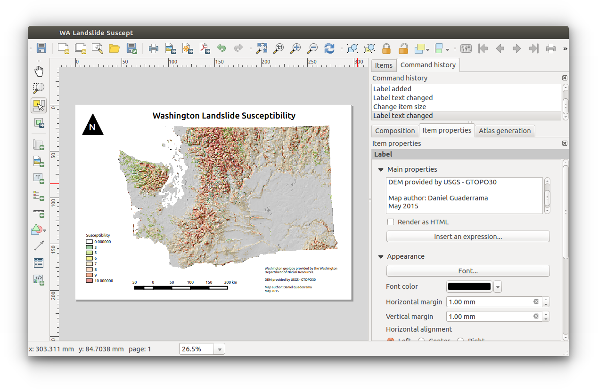Enable the Render as HTML checkbox
This screenshot has height=389, width=598.
pyautogui.click(x=391, y=222)
